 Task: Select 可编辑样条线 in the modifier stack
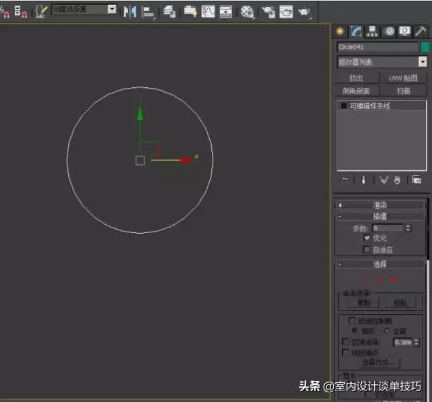click(x=382, y=106)
